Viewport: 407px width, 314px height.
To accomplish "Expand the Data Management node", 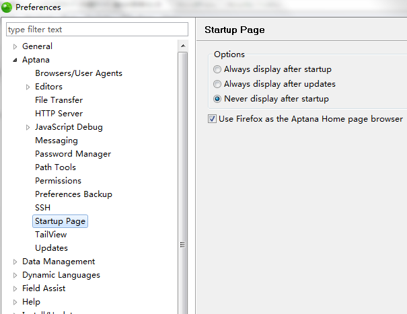I will pos(15,262).
